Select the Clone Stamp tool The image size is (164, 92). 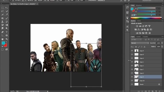point(2,22)
